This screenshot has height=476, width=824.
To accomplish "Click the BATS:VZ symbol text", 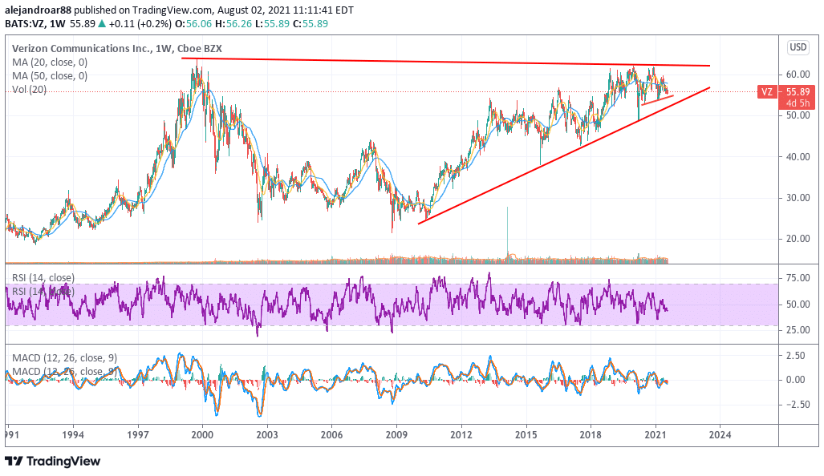I will (x=25, y=23).
